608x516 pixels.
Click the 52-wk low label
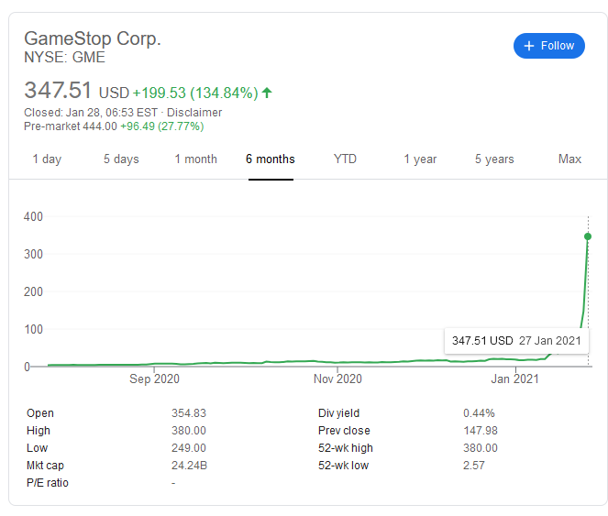[x=343, y=466]
